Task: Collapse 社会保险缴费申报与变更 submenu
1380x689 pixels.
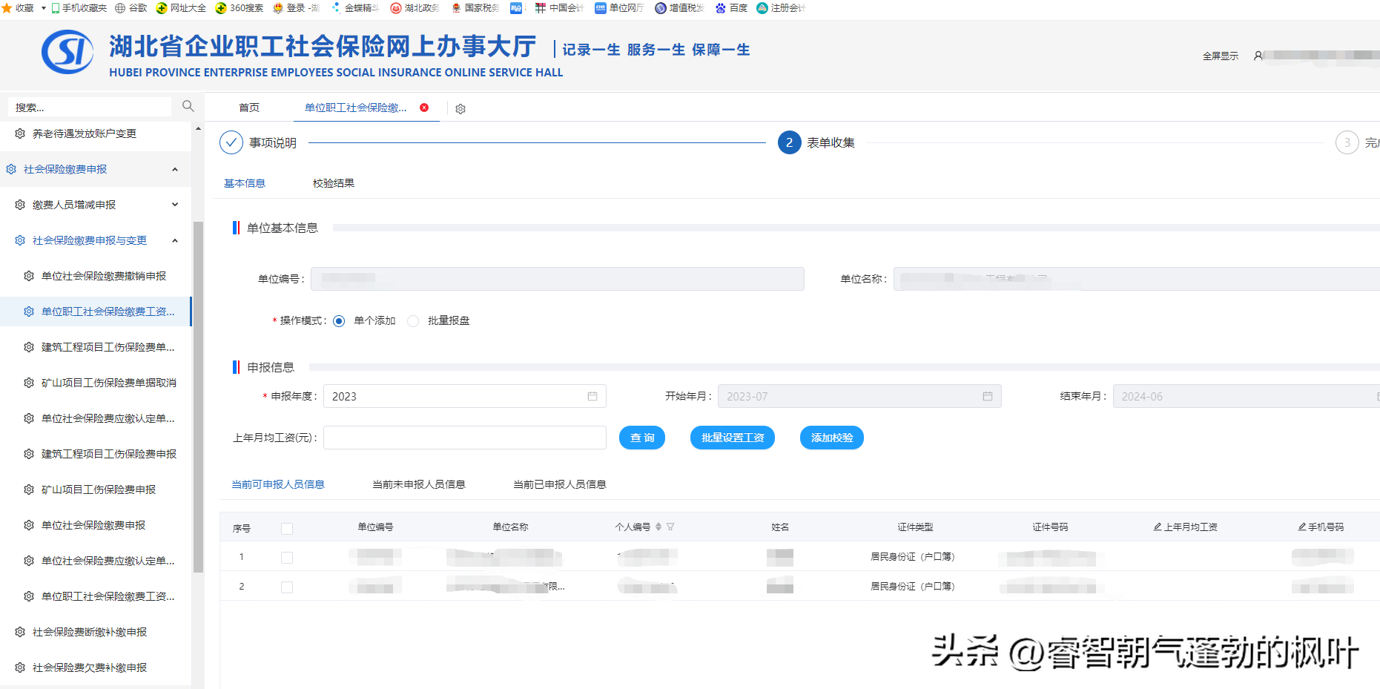Action: 175,240
